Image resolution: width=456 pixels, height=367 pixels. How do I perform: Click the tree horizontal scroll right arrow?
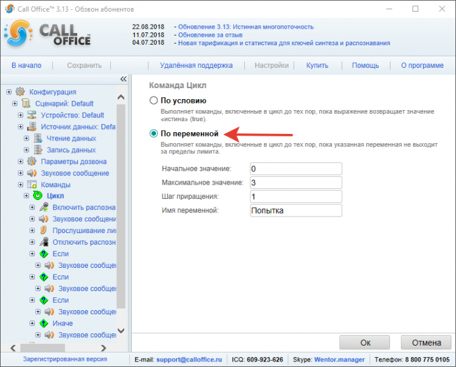103,348
